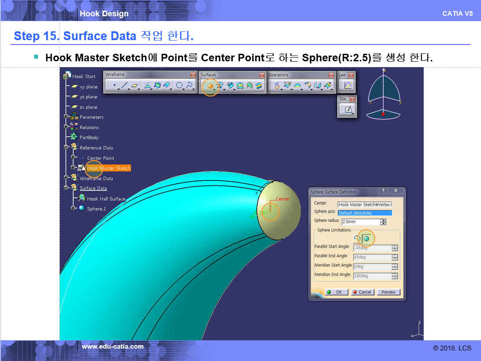Select the Sphere surface tool
The height and width of the screenshot is (361, 481).
[x=210, y=86]
